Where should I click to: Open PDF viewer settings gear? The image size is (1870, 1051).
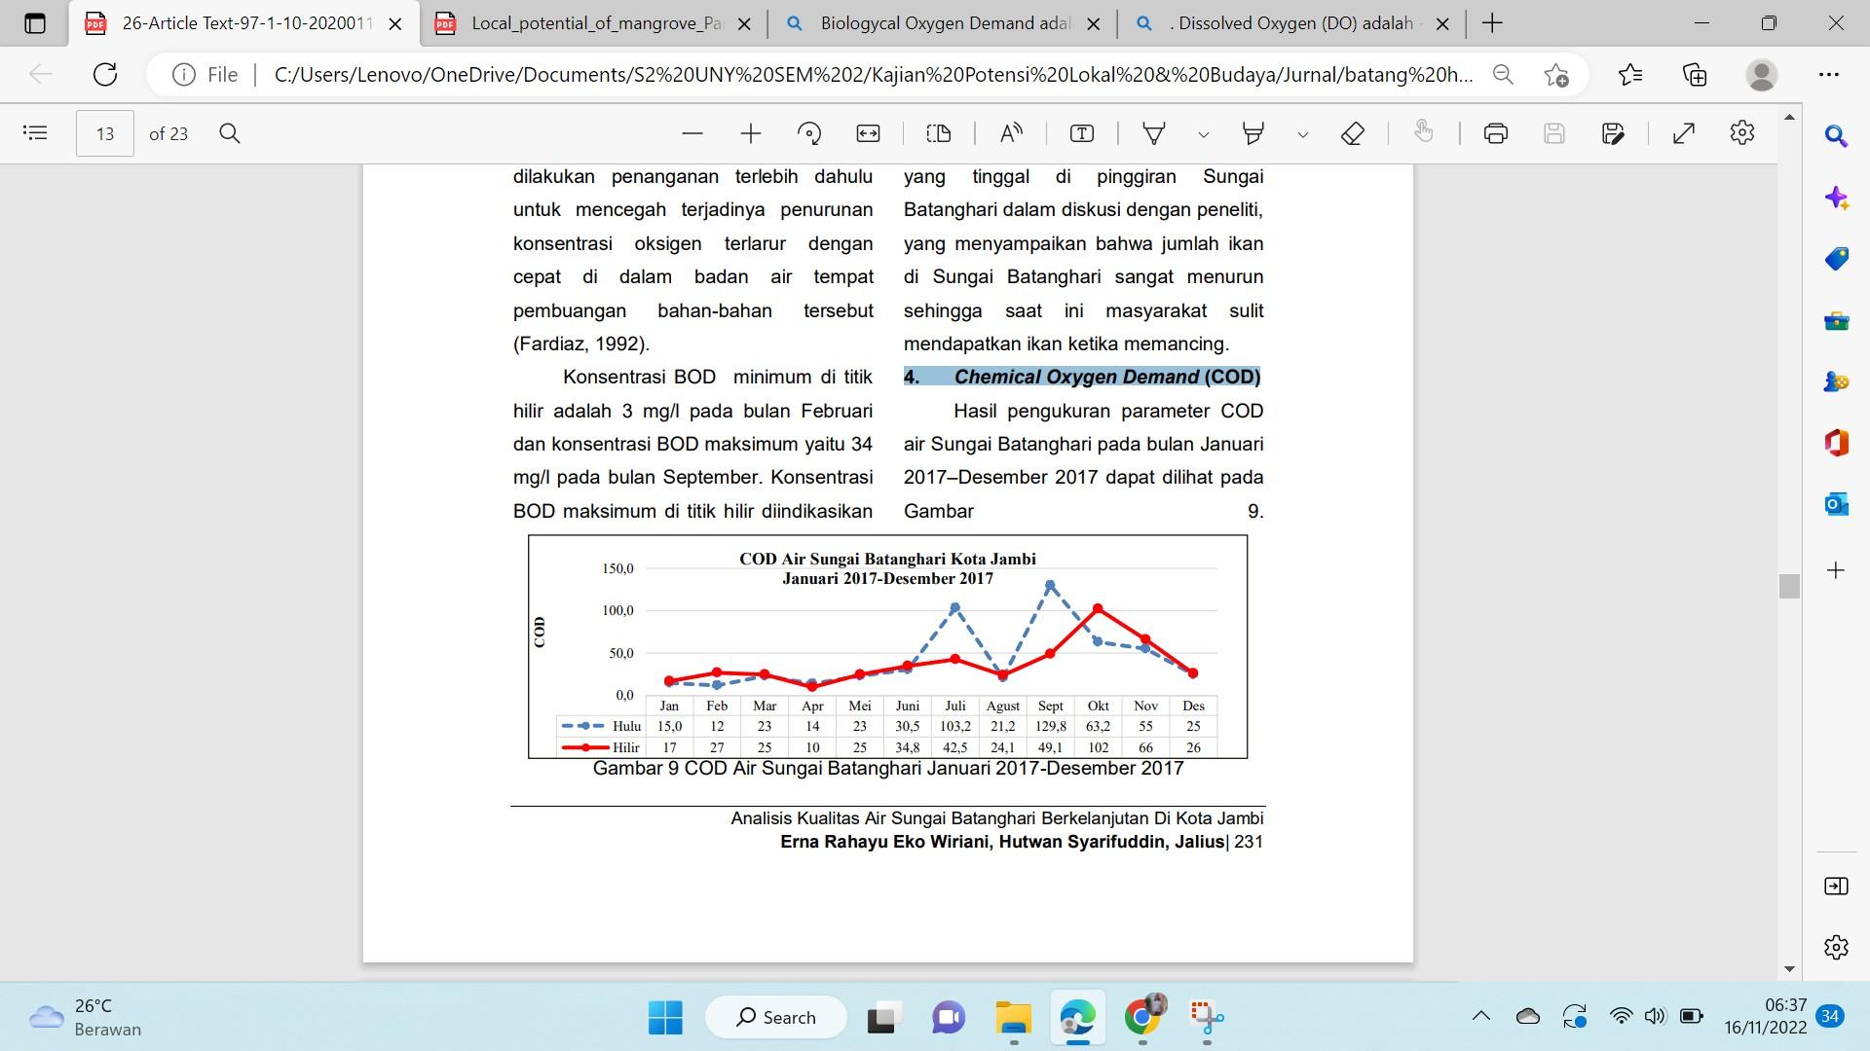click(x=1742, y=133)
